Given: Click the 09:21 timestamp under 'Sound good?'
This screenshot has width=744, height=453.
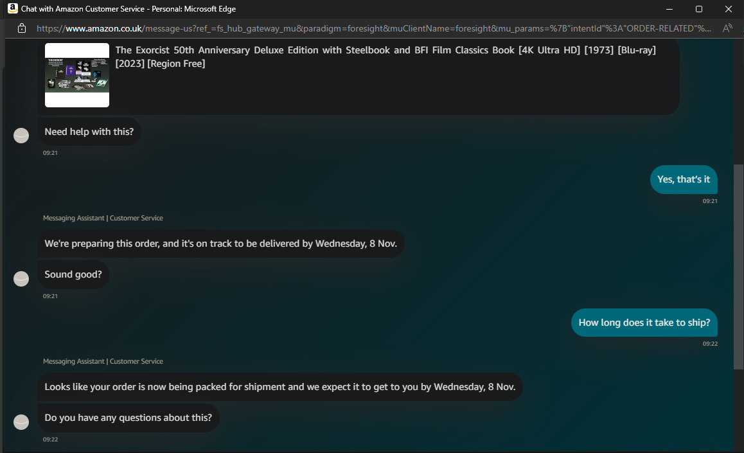Looking at the screenshot, I should click(x=50, y=296).
